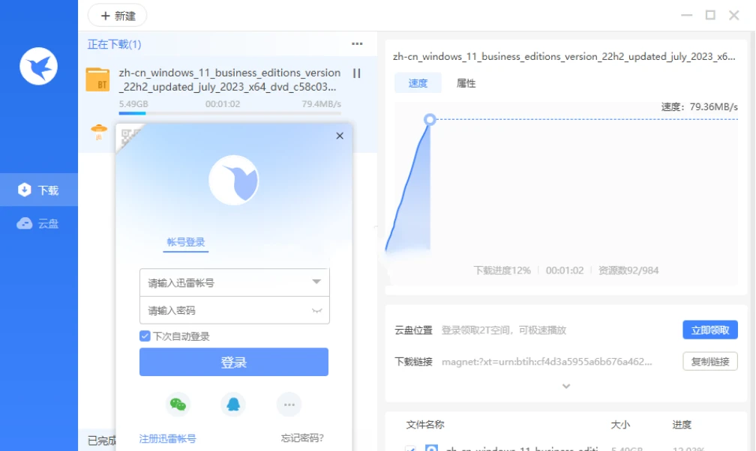Click the 复制链接 button
Image resolution: width=756 pixels, height=451 pixels.
[709, 361]
